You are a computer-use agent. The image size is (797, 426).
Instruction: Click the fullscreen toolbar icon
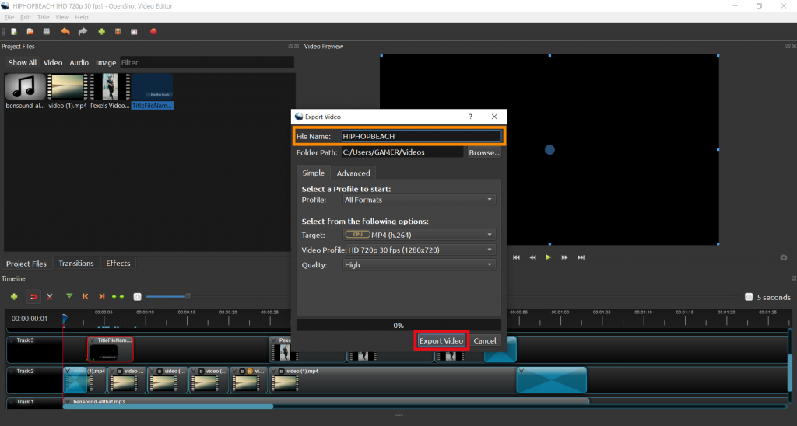134,31
